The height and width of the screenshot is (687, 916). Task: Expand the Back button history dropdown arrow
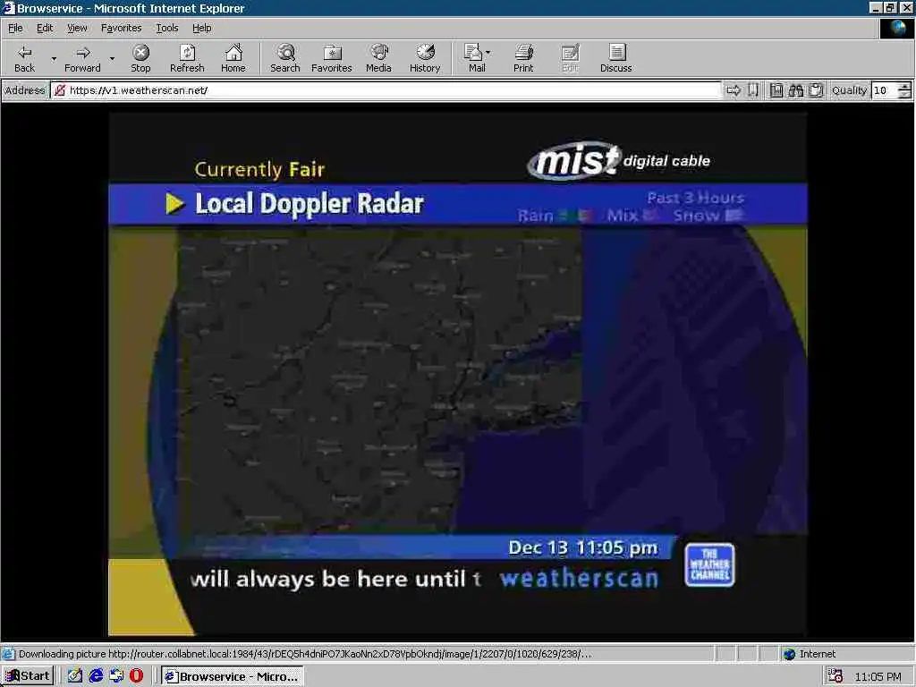54,58
